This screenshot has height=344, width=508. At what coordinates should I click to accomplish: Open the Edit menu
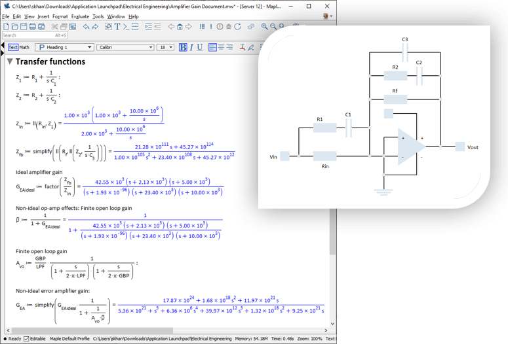(17, 16)
